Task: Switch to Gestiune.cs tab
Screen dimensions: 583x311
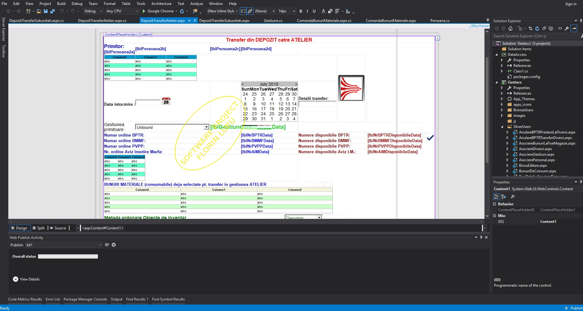Action: point(273,21)
